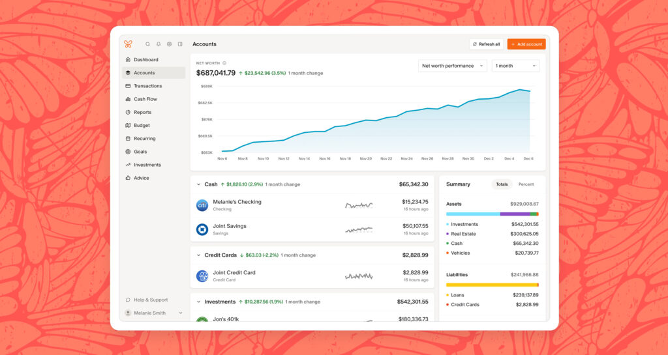This screenshot has height=355, width=668.
Task: Go to Transactions in the sidebar
Action: (x=147, y=86)
